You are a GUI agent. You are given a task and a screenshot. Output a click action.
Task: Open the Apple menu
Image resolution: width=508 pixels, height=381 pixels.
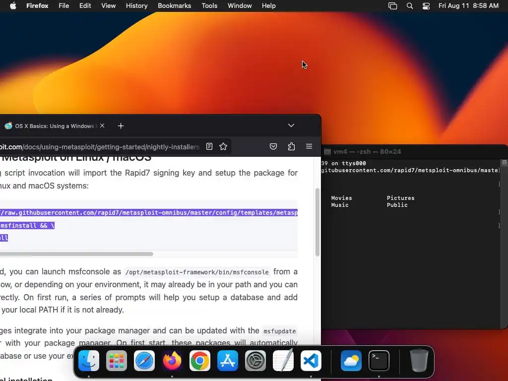tap(13, 5)
